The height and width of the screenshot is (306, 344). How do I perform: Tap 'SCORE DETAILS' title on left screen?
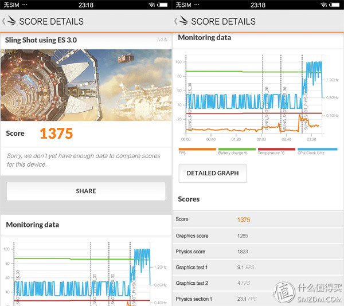[52, 21]
